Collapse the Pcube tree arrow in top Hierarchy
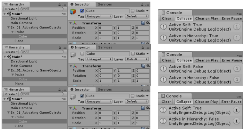The height and width of the screenshot is (131, 245). tap(13, 32)
